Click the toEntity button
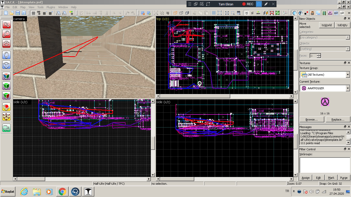 tap(342, 25)
